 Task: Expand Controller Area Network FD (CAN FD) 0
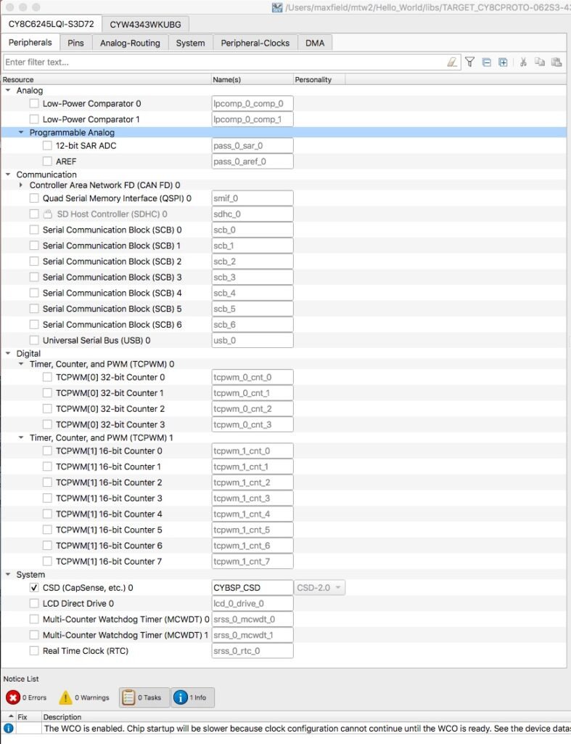21,185
